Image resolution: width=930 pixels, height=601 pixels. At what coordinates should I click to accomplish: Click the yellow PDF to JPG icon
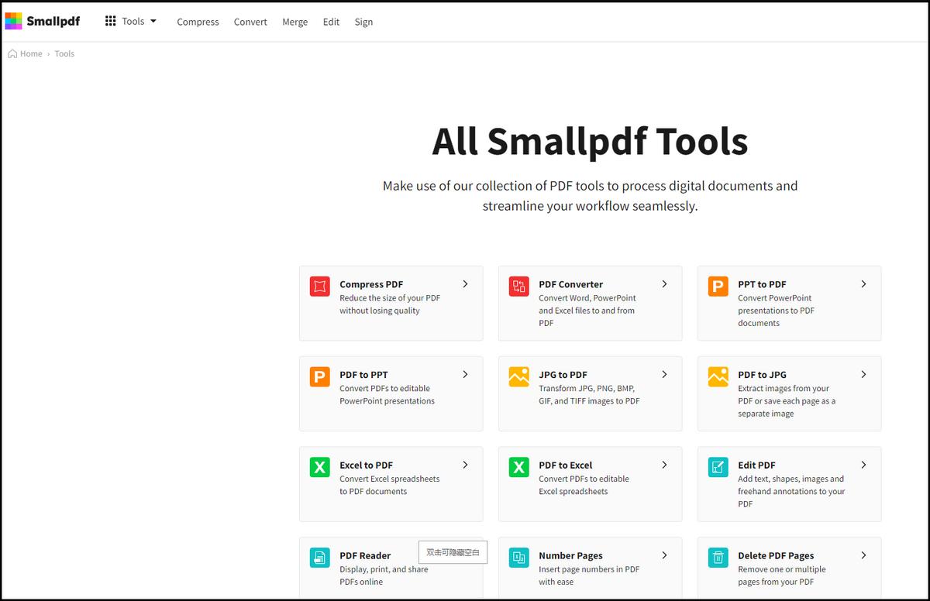click(x=718, y=377)
